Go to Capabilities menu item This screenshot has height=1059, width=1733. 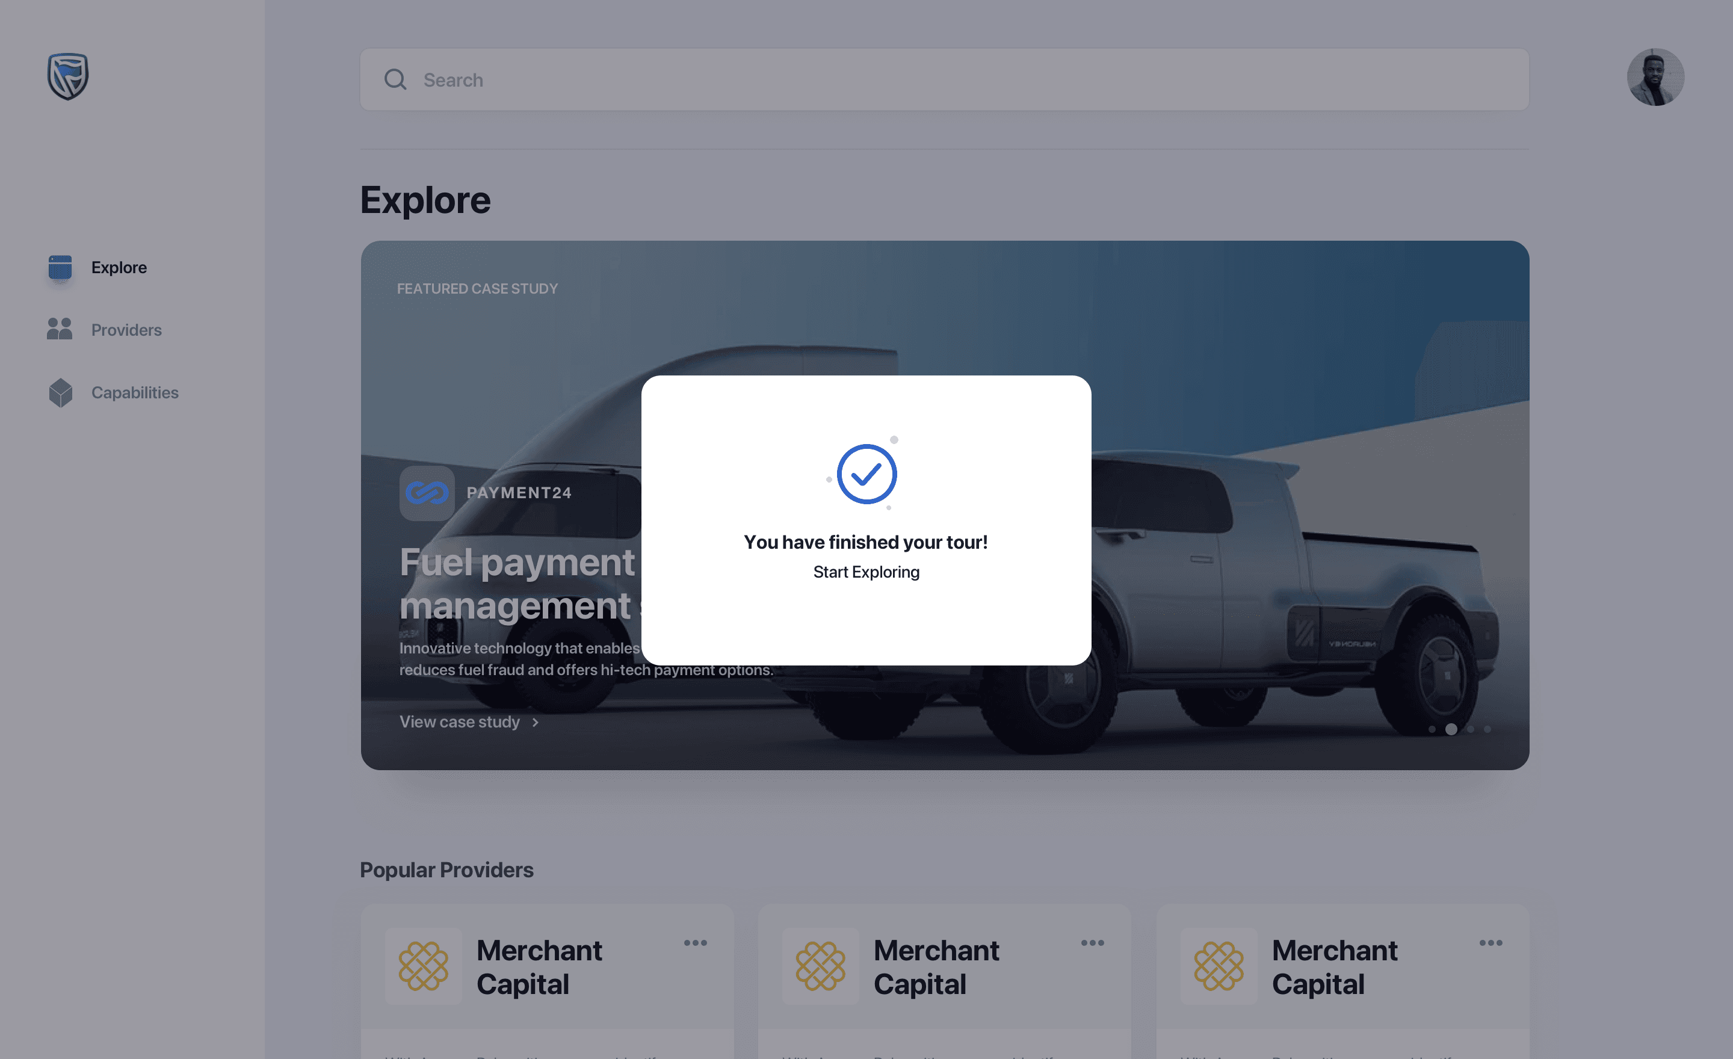[134, 392]
